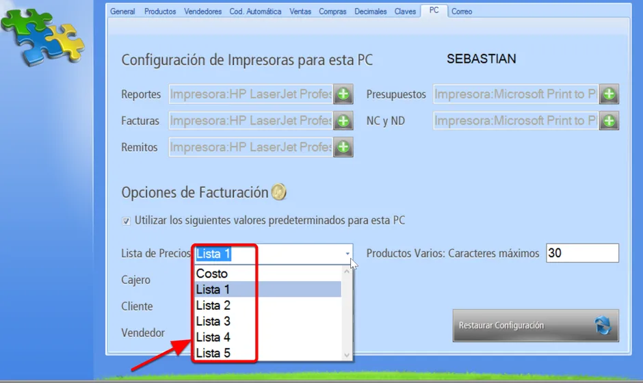Click the puzzle pieces application logo
The width and height of the screenshot is (643, 383).
coord(42,37)
